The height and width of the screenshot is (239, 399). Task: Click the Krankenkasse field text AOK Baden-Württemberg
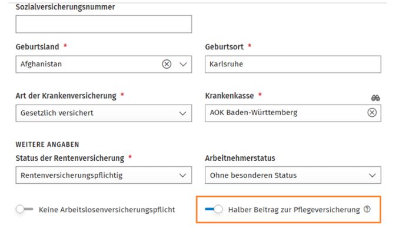(x=254, y=113)
